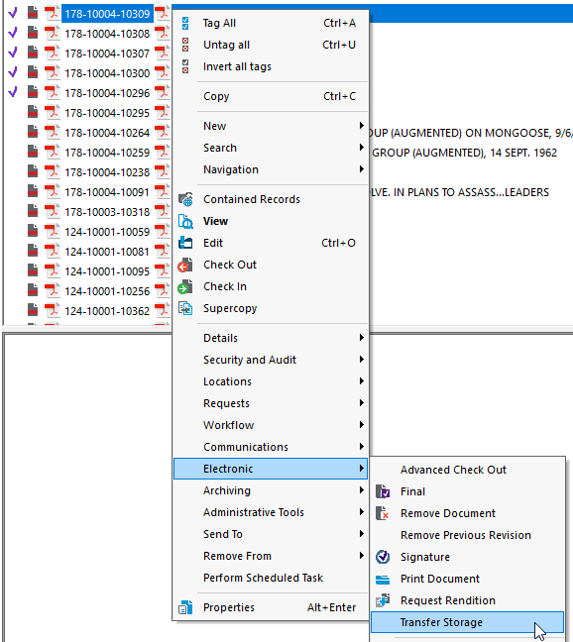The height and width of the screenshot is (642, 573).
Task: Untag record 178-10004-10309 via its tick
Action: pos(13,14)
